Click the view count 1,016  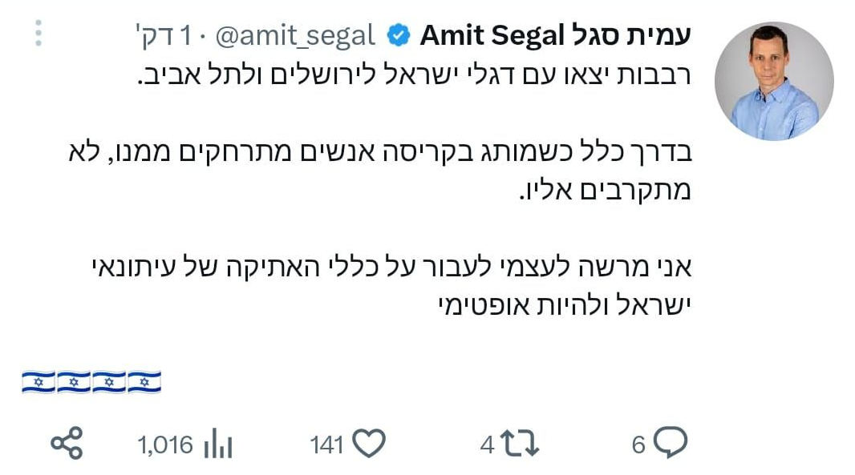tap(166, 445)
